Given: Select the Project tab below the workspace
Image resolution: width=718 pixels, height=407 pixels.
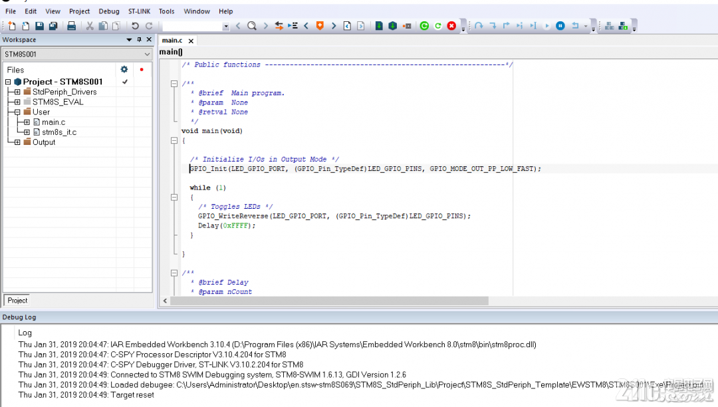Looking at the screenshot, I should (x=17, y=301).
